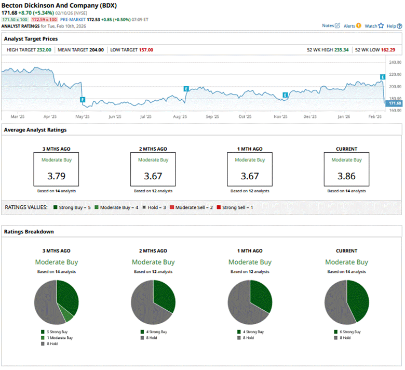Screen dimensions: 405x370
Task: Click the Watch star icon
Action: click(x=381, y=25)
